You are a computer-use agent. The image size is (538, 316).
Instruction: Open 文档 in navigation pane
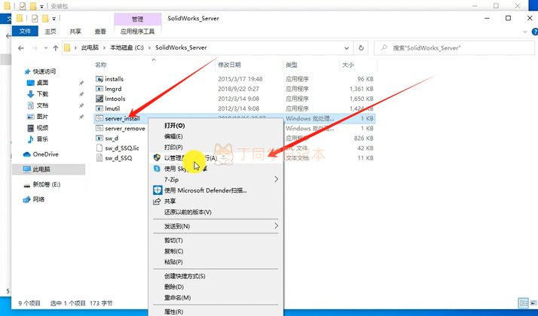click(42, 105)
